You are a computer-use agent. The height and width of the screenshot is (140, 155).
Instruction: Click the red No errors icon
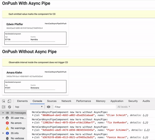[x=7, y=123]
